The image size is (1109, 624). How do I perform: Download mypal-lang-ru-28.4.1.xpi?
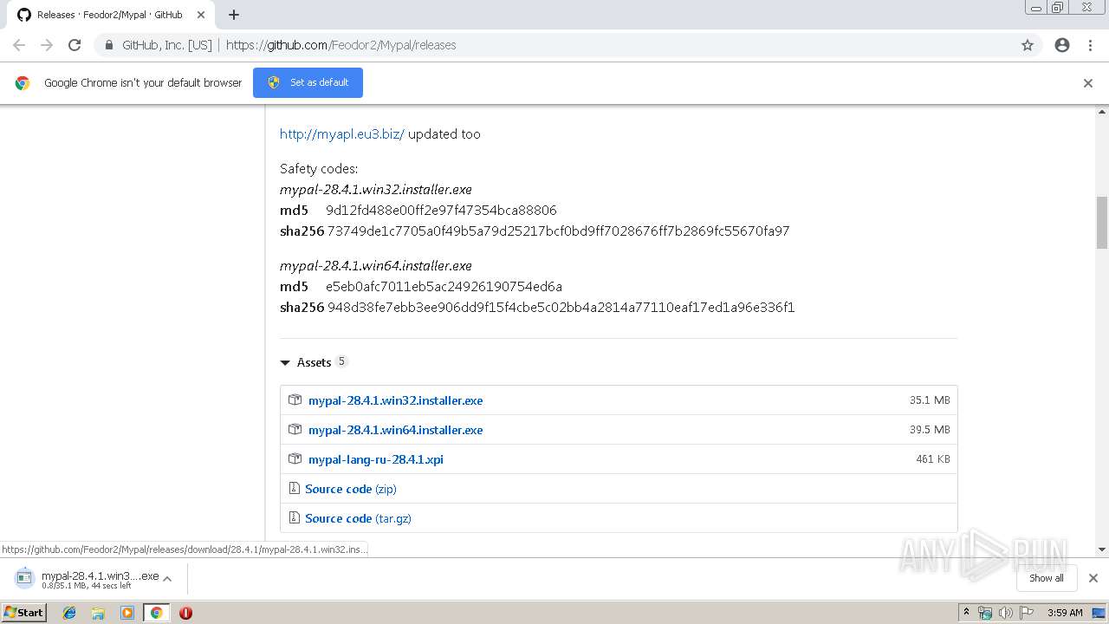tap(376, 459)
